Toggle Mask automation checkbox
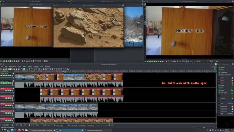Viewport: 234px width, 132px height. [x=219, y=90]
